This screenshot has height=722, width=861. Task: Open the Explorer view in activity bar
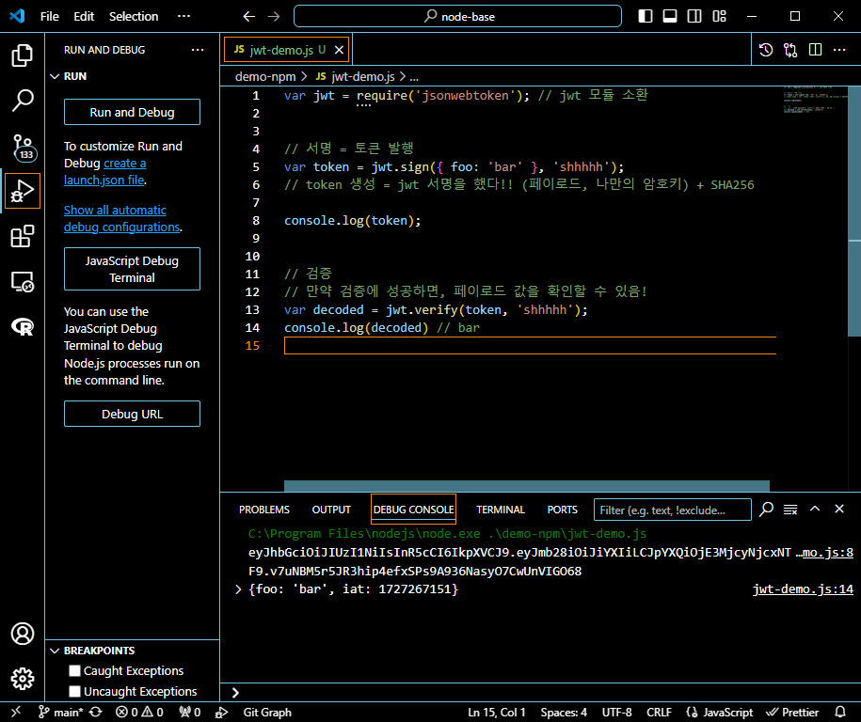tap(22, 55)
